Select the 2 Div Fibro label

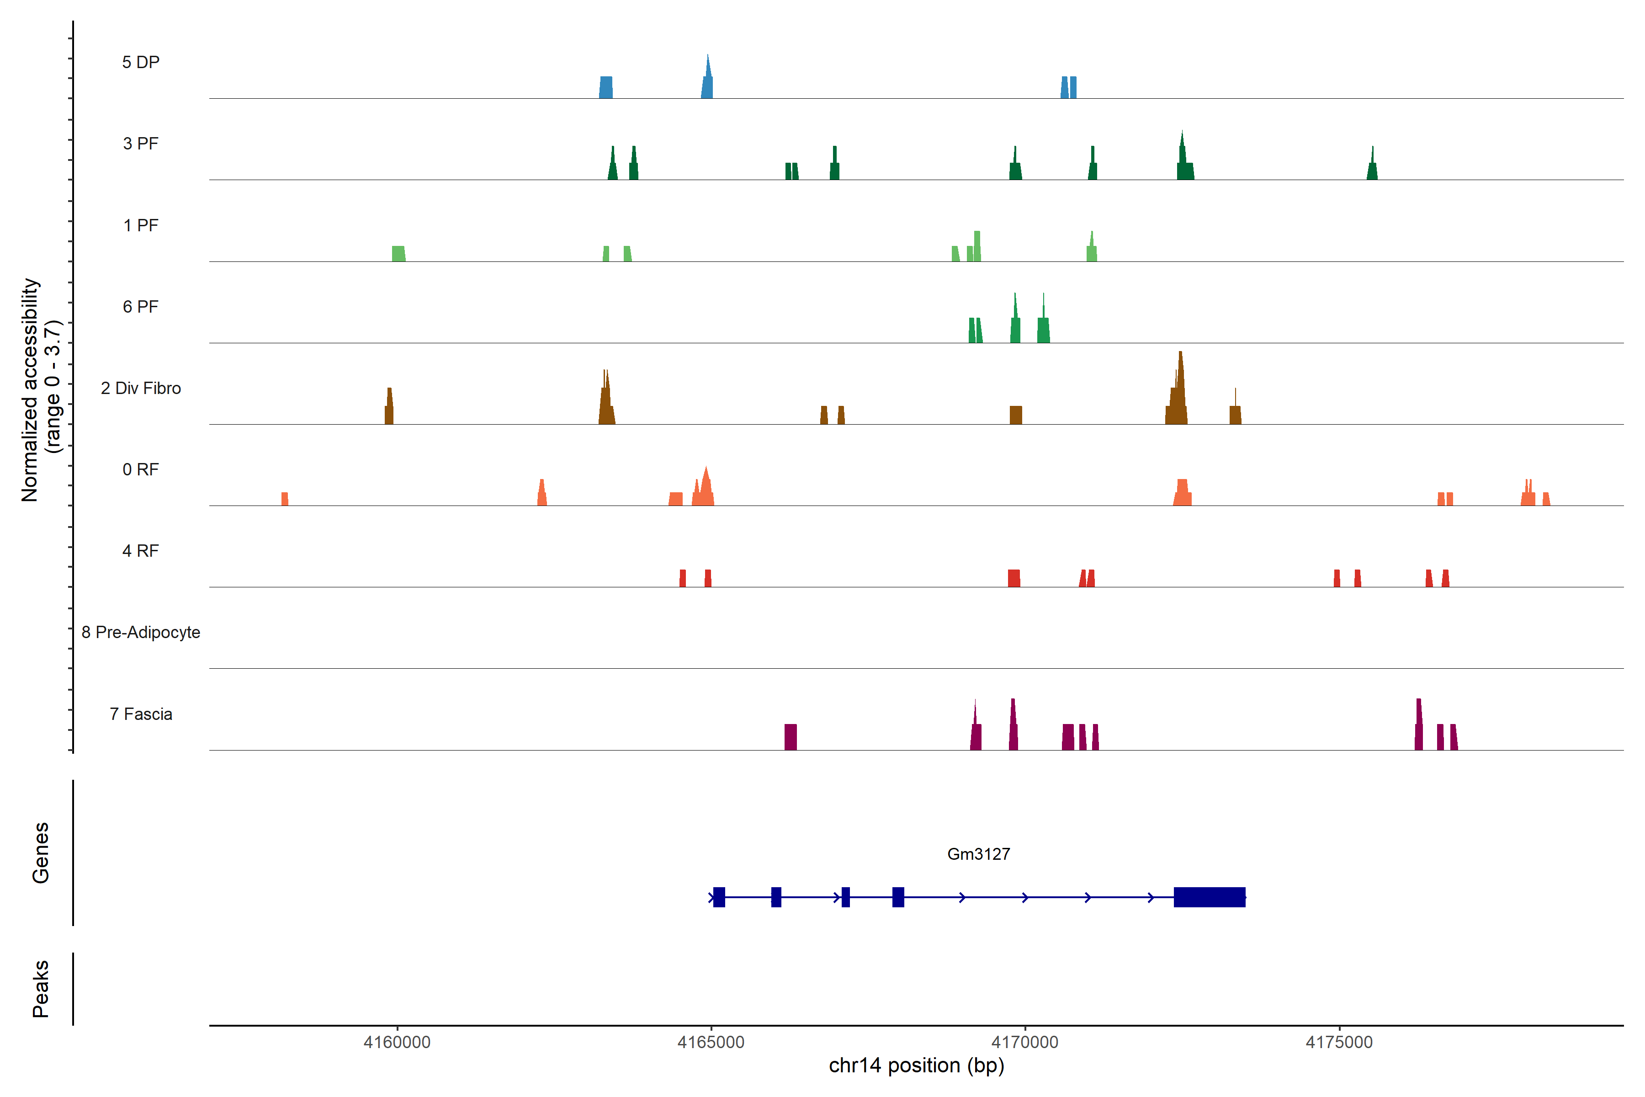(141, 388)
